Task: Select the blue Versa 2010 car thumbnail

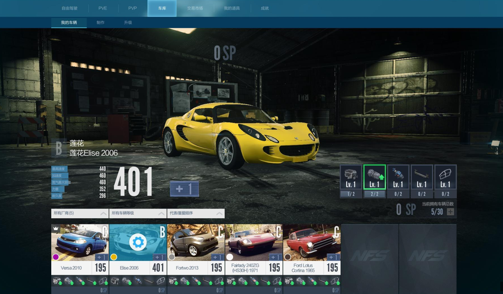Action: tap(80, 242)
